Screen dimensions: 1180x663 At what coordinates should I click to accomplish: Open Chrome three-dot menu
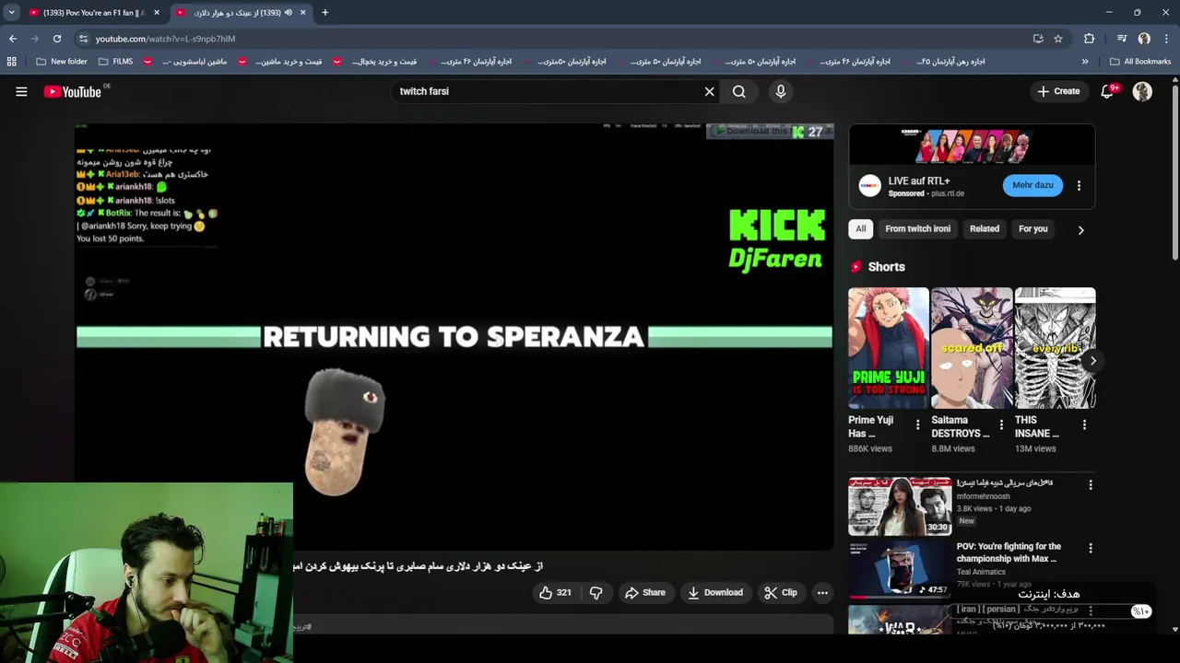pos(1166,39)
